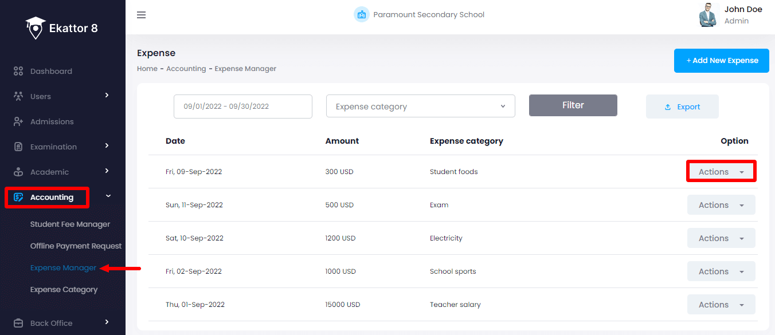
Task: Click the date range input field
Action: pyautogui.click(x=242, y=107)
